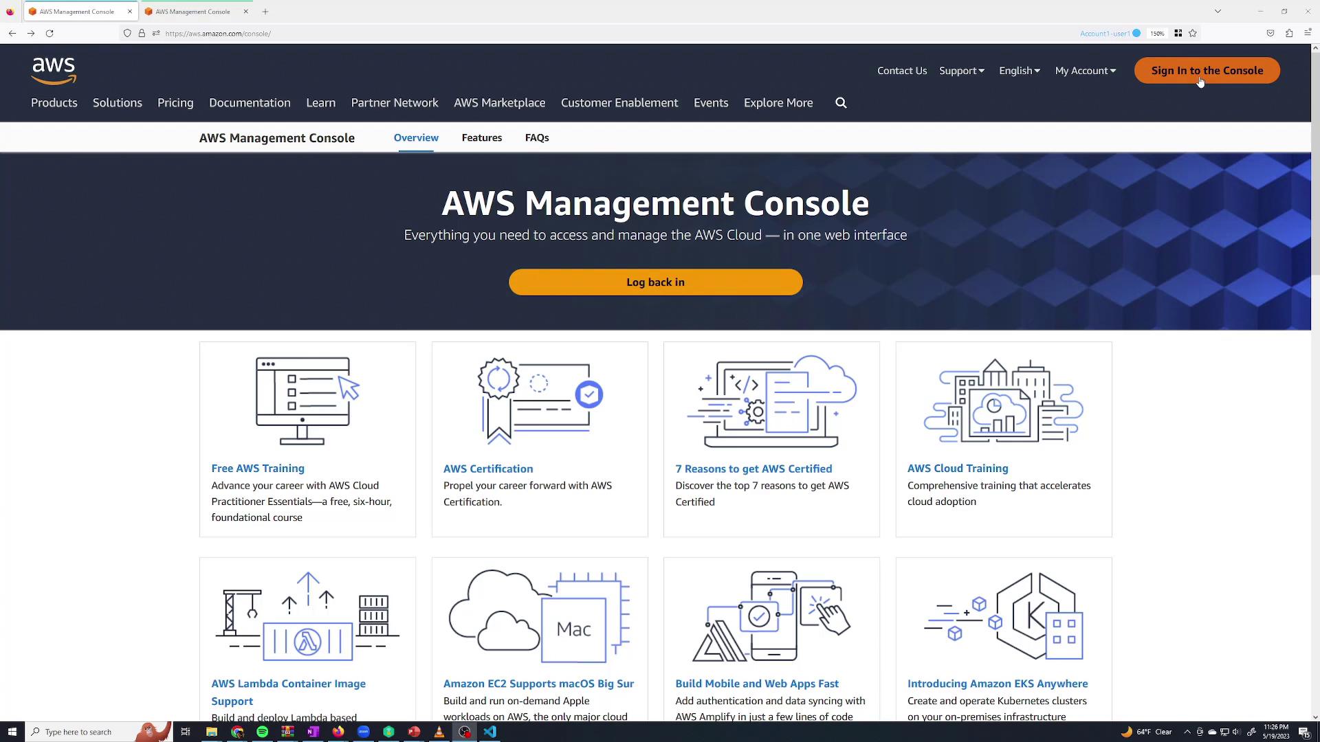The width and height of the screenshot is (1320, 742).
Task: Reload the page with the refresh icon
Action: (49, 33)
